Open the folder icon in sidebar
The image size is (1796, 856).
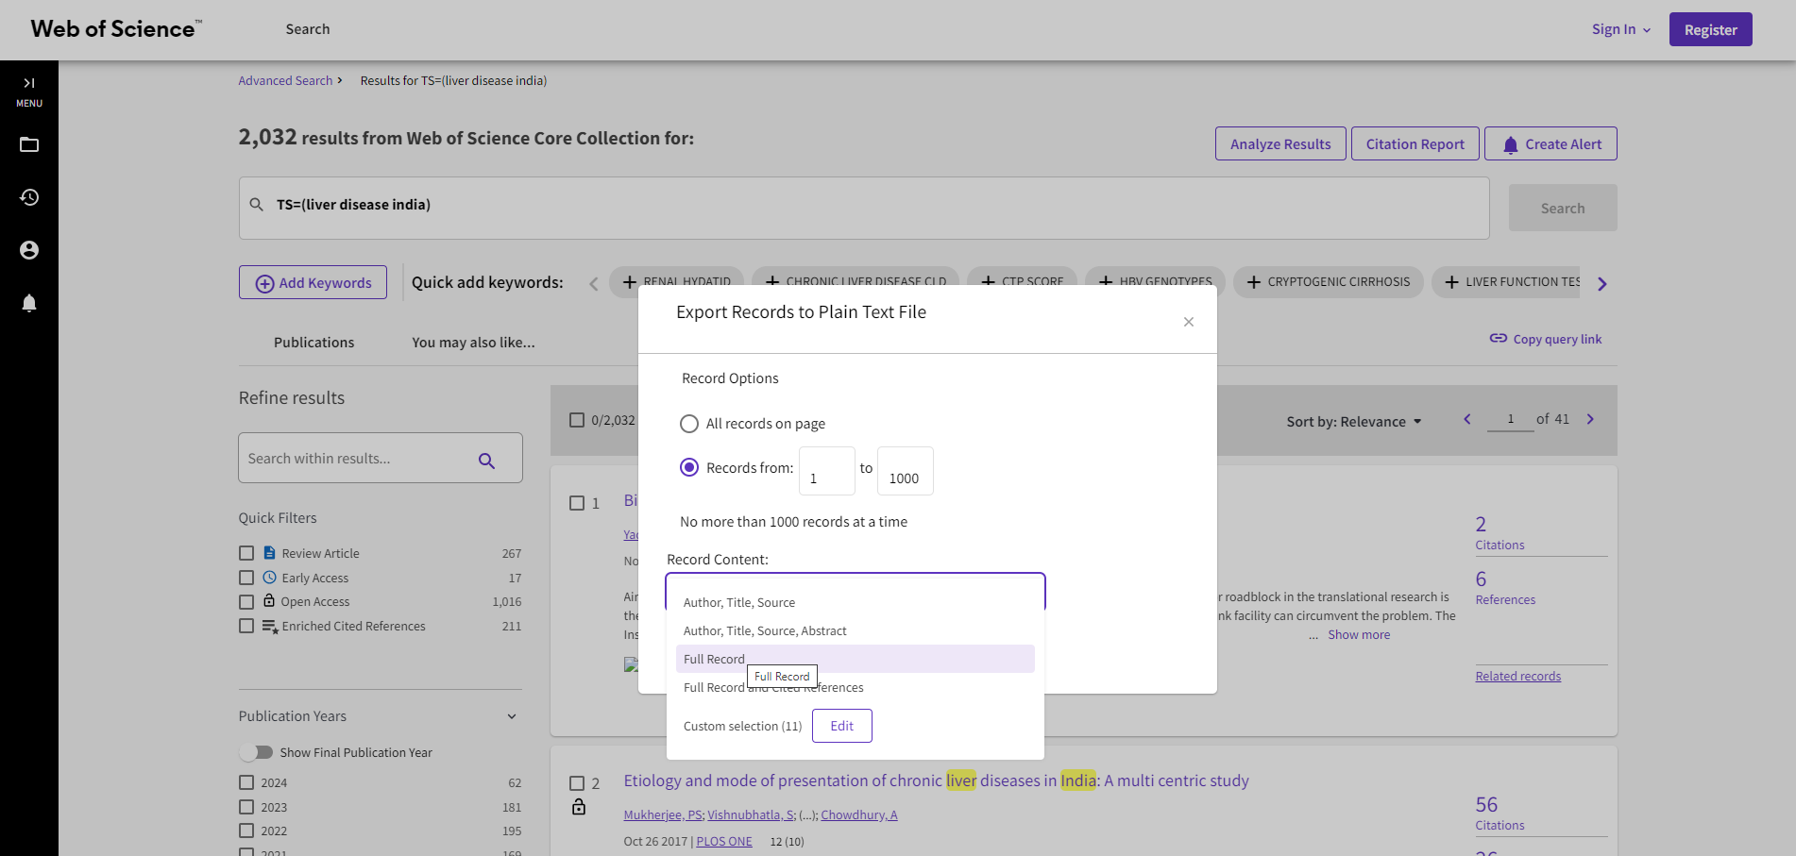pyautogui.click(x=29, y=144)
